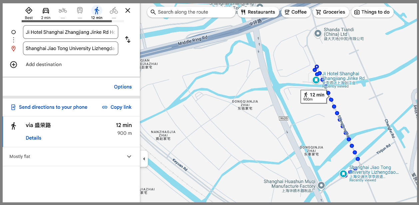The height and width of the screenshot is (205, 419).
Task: Open route Options
Action: click(123, 87)
